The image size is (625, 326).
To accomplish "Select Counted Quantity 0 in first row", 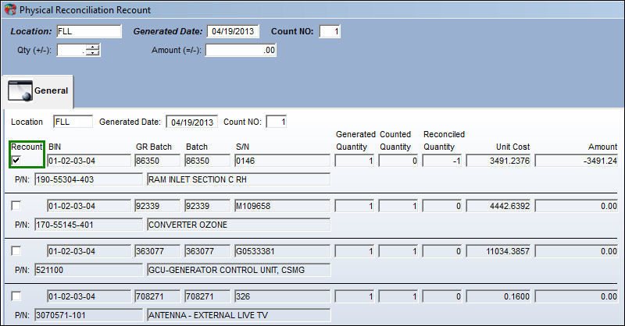I will [x=398, y=161].
